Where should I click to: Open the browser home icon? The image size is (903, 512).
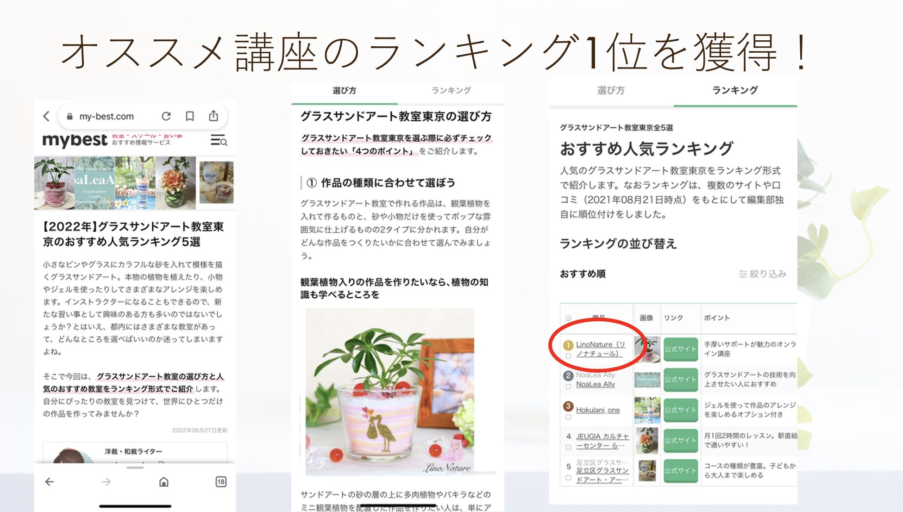[x=163, y=482]
